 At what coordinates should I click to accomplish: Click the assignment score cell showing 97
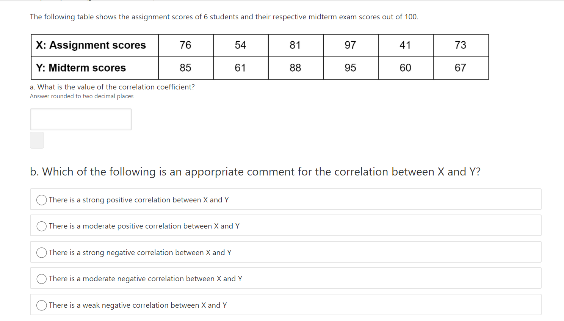351,45
